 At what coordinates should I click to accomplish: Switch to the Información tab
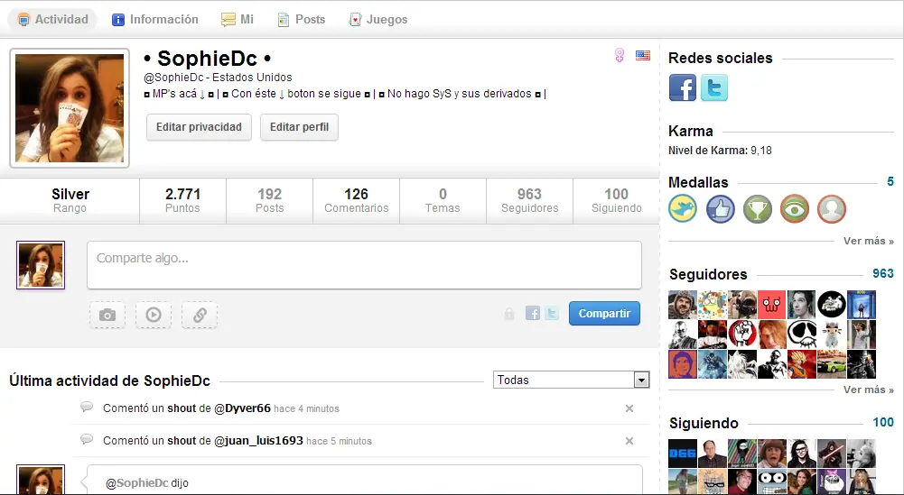pyautogui.click(x=155, y=20)
